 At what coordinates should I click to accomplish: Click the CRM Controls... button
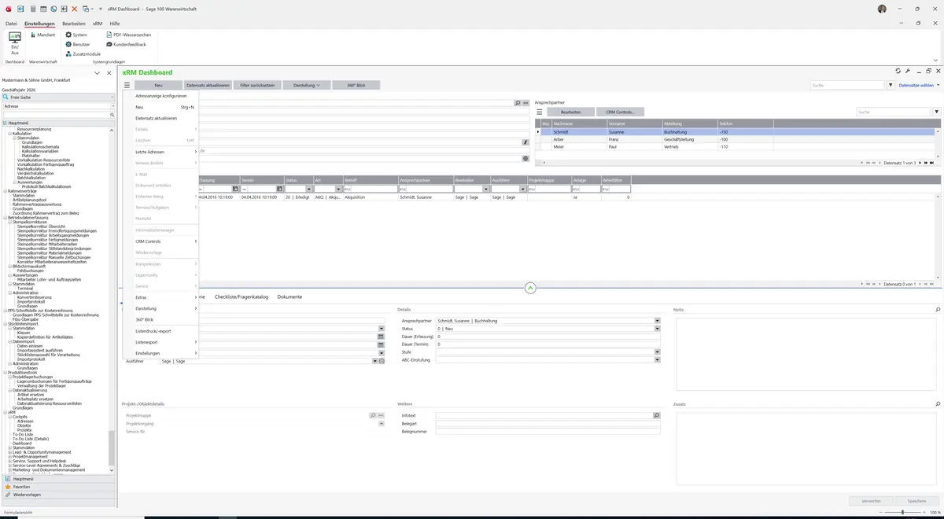coord(620,112)
